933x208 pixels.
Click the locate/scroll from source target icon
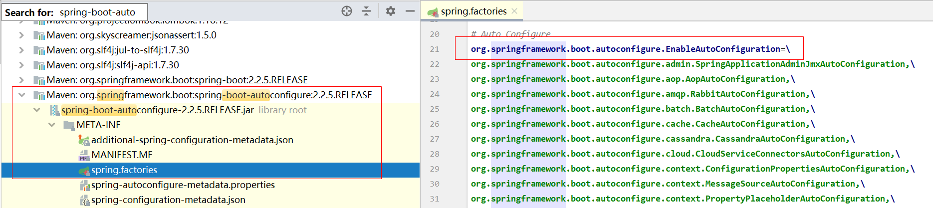[347, 11]
